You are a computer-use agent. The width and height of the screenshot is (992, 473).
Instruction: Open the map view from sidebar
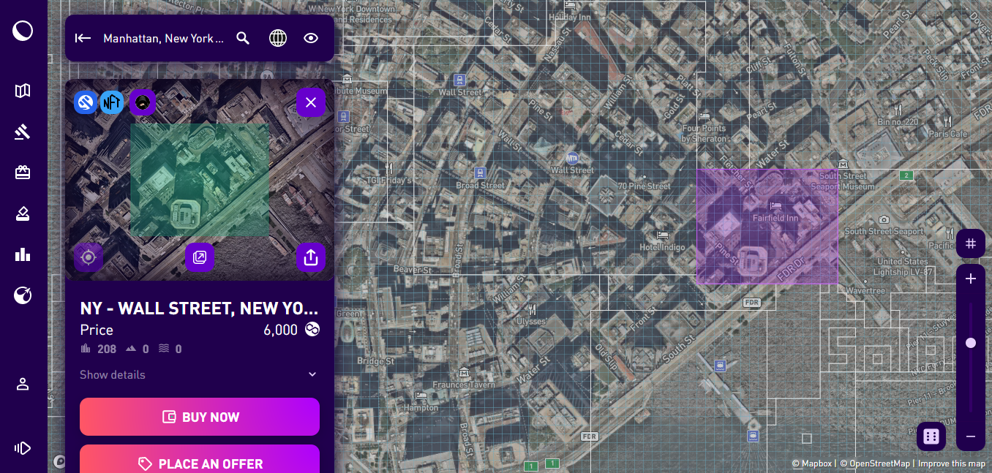(x=23, y=91)
